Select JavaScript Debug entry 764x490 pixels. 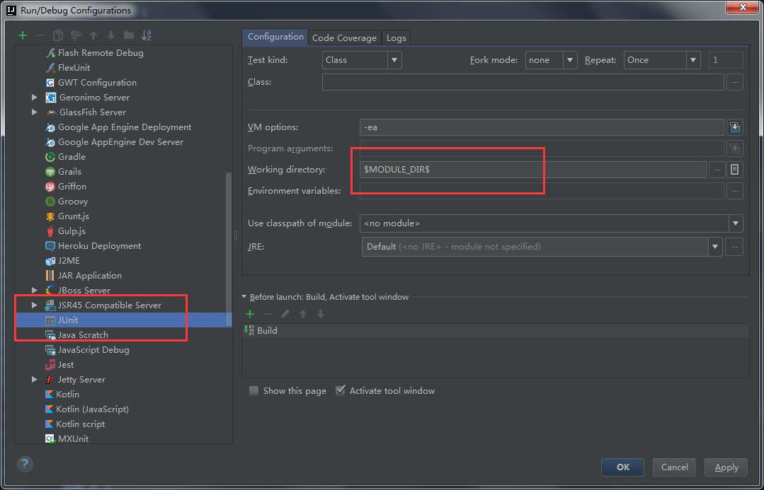tap(93, 350)
